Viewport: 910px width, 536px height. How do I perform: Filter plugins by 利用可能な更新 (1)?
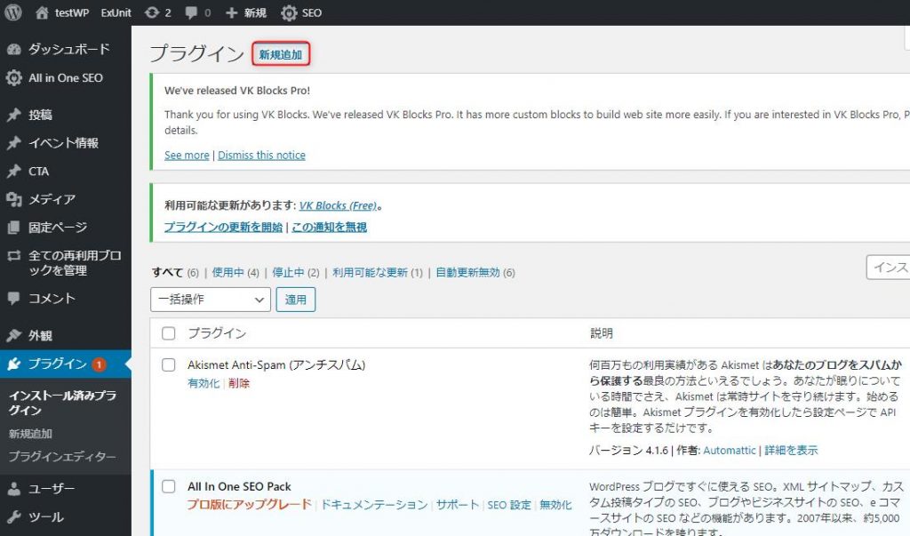click(378, 272)
